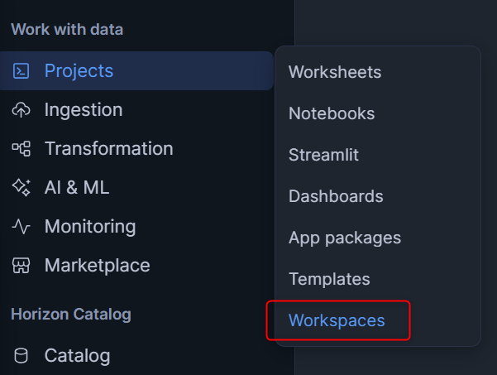The height and width of the screenshot is (375, 497).
Task: Click the Catalog database icon
Action: (x=21, y=356)
